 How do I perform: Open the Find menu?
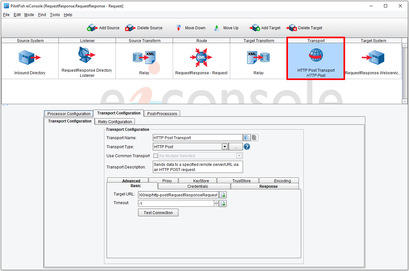[x=42, y=15]
